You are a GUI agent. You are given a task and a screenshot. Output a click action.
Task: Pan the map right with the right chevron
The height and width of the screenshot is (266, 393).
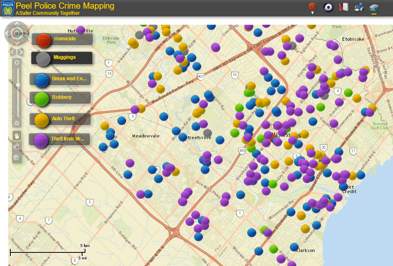(x=21, y=52)
